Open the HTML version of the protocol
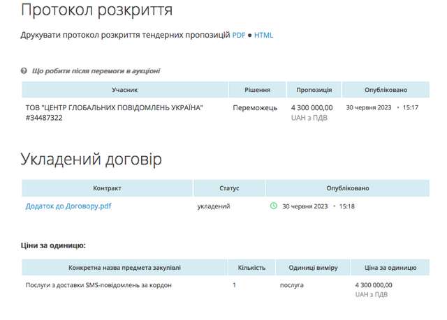 click(263, 34)
